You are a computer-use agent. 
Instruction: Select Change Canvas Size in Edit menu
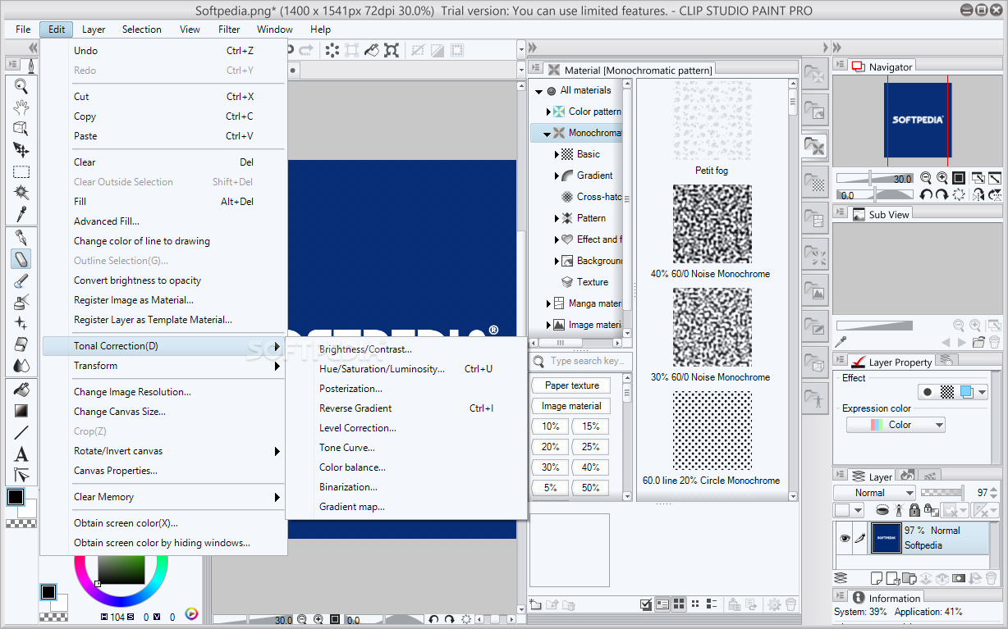point(120,412)
